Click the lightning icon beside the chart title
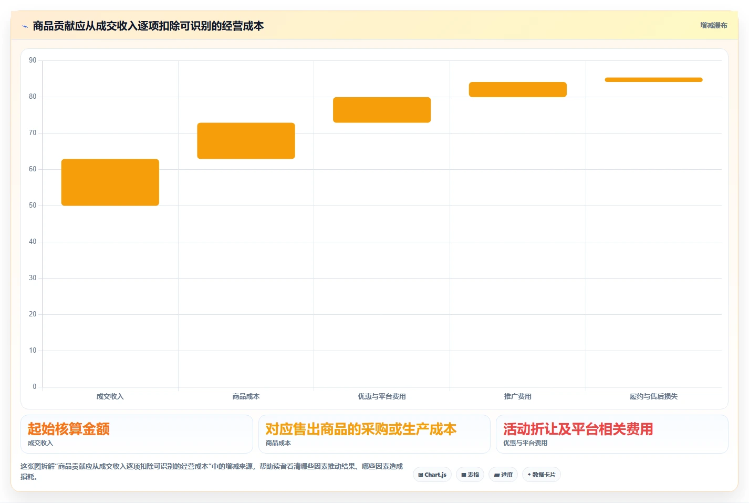Image resolution: width=749 pixels, height=503 pixels. click(x=25, y=26)
